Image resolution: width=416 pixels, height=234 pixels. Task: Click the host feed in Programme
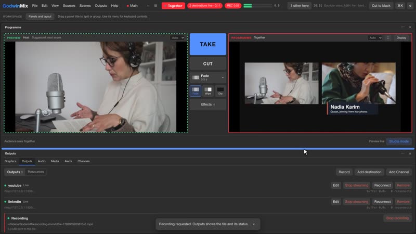click(x=281, y=83)
